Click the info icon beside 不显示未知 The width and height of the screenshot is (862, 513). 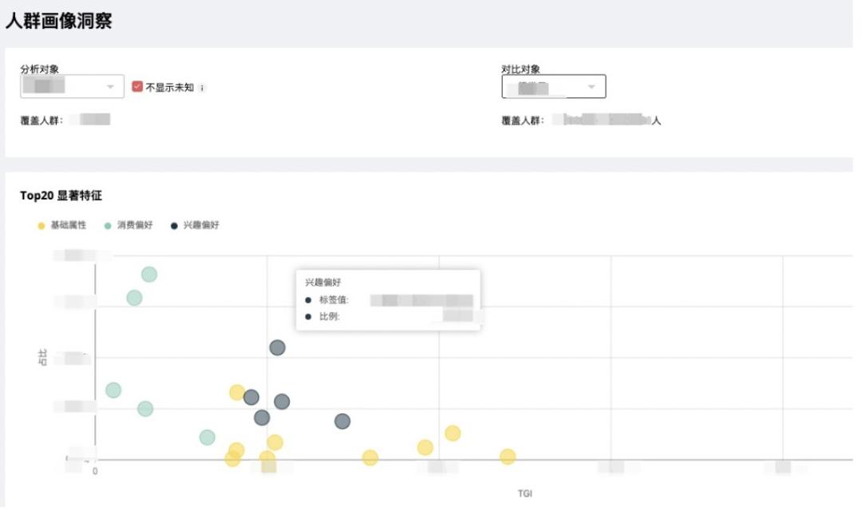pos(202,88)
